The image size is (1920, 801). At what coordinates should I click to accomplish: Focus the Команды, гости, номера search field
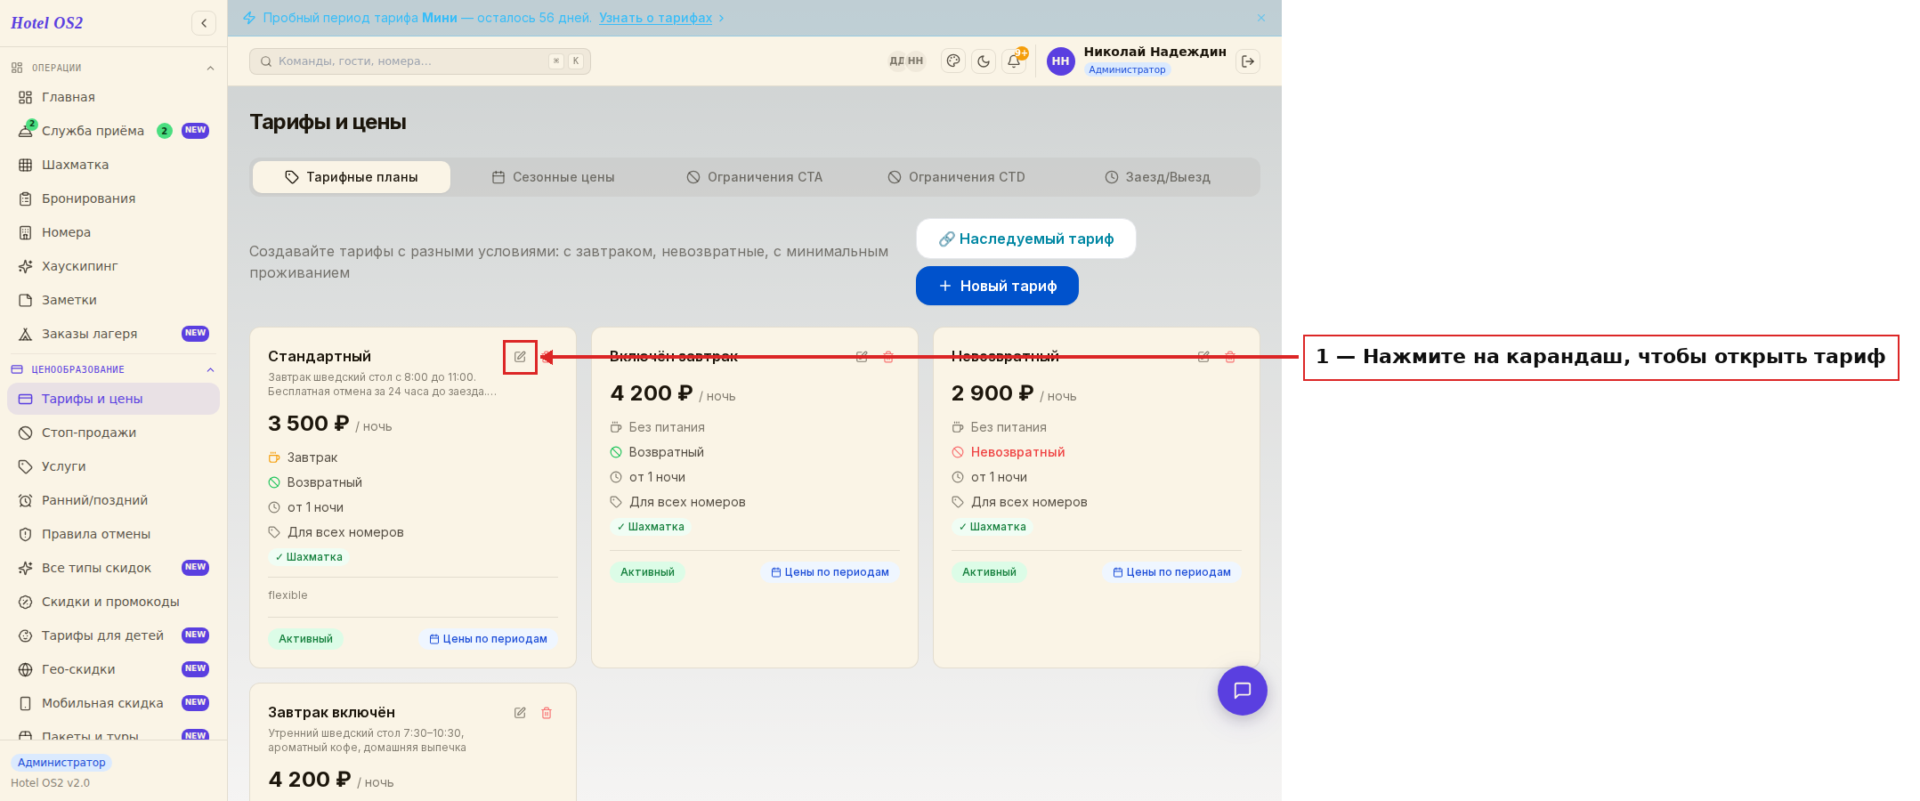tap(420, 61)
